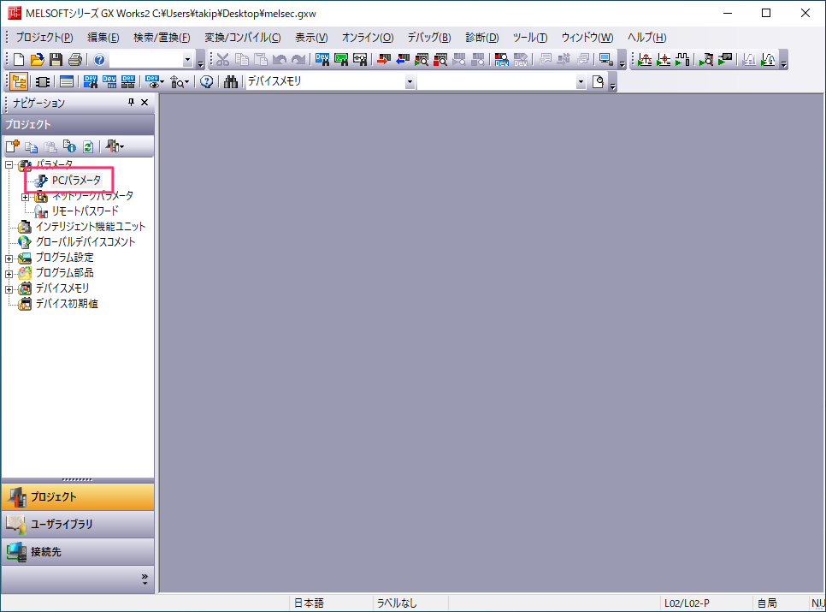Stop monitoring with red square magnifier icon
Screen dimensions: 826x612
pos(440,60)
